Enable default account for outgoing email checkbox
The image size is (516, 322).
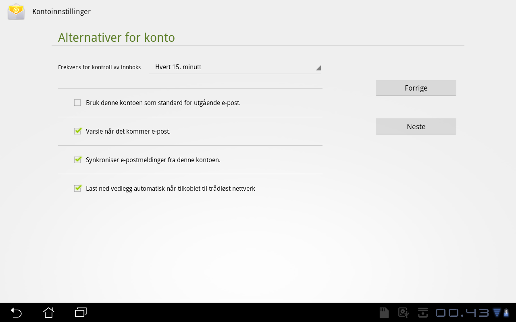(77, 103)
